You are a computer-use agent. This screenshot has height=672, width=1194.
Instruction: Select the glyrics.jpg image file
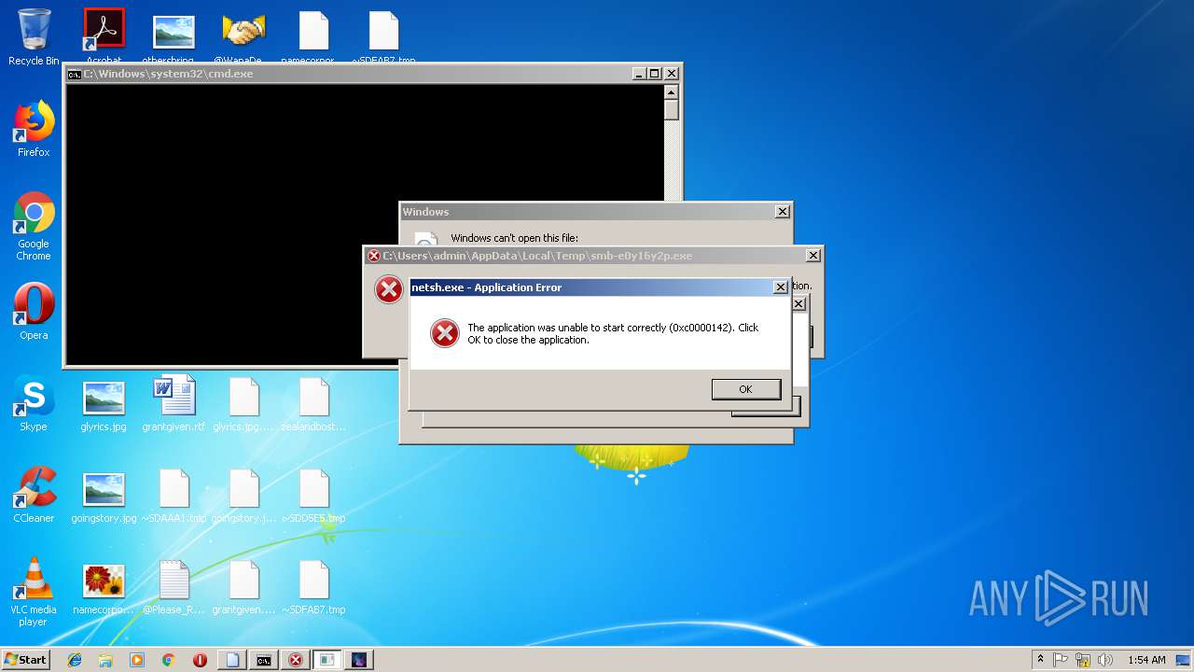point(104,403)
